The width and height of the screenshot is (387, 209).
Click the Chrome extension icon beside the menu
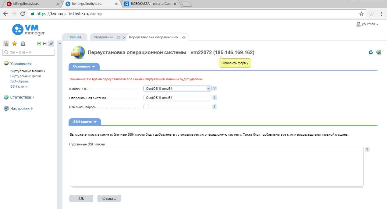[371, 14]
